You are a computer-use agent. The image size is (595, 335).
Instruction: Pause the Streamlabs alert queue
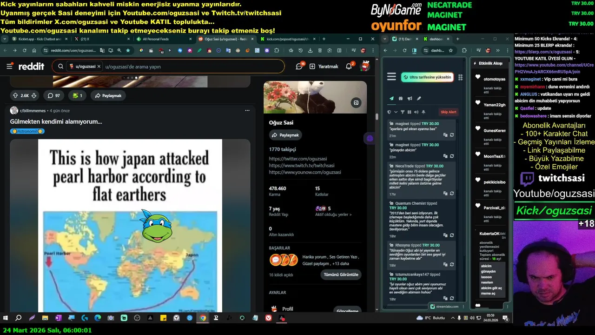(410, 112)
